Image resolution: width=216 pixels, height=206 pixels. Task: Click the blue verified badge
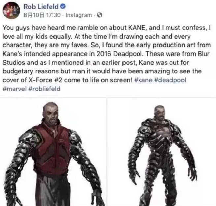coord(63,7)
